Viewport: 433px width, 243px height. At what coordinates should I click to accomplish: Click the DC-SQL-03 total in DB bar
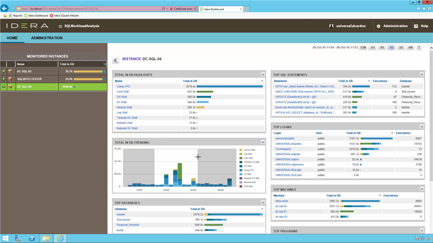tap(89, 71)
